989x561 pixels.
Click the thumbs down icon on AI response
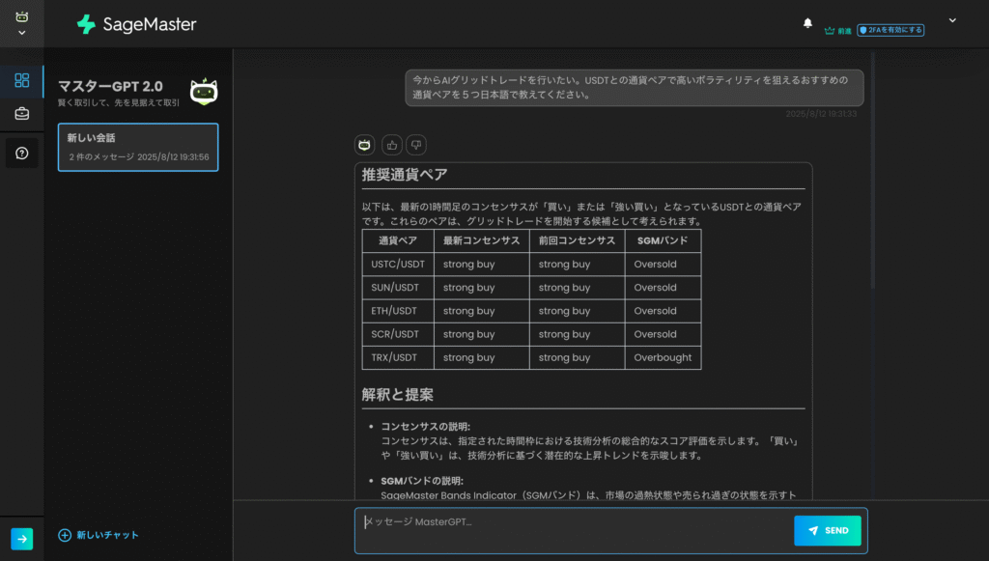point(415,144)
